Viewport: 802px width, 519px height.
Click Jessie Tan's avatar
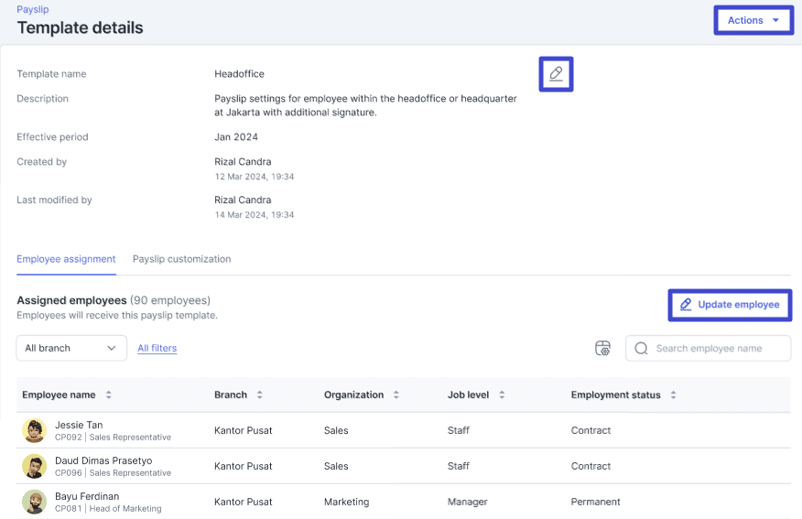pyautogui.click(x=34, y=430)
